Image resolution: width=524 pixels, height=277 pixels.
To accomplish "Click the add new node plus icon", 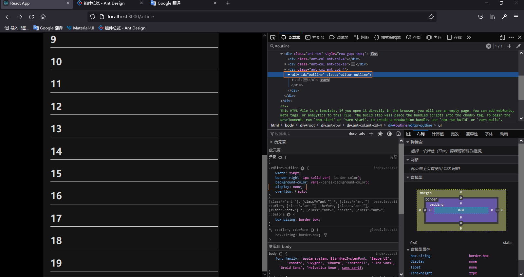I will click(x=509, y=46).
